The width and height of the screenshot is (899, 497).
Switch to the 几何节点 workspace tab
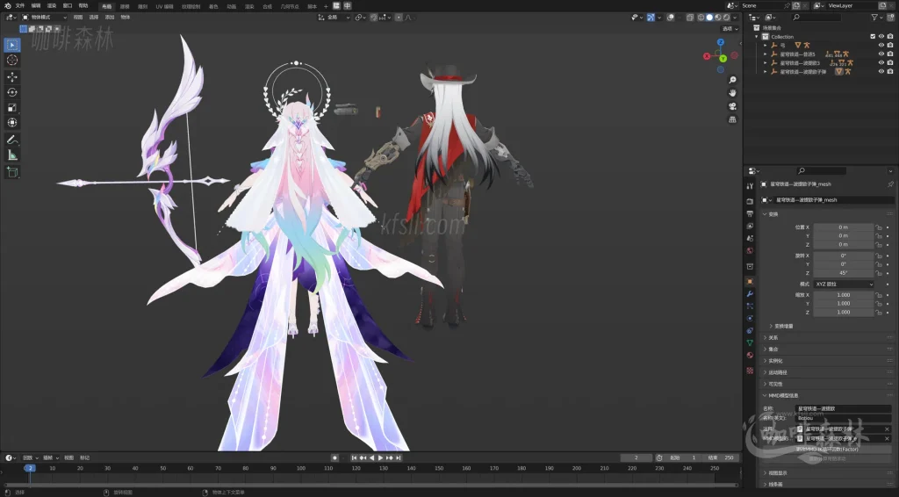point(290,6)
